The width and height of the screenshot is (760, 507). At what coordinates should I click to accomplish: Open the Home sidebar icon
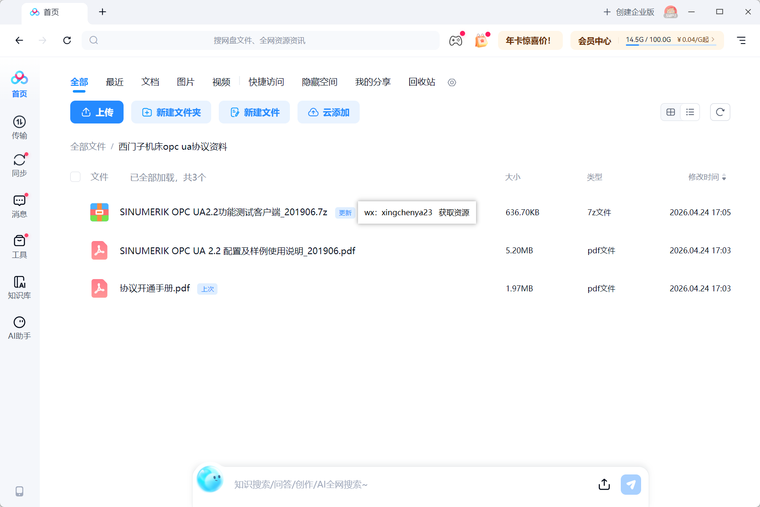[x=19, y=84]
